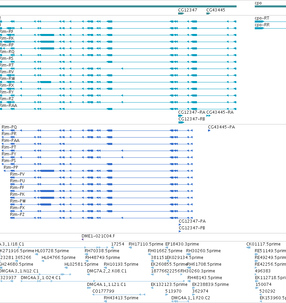Click the Rim-PK protein label
286x303 pixels.
(x=17, y=194)
